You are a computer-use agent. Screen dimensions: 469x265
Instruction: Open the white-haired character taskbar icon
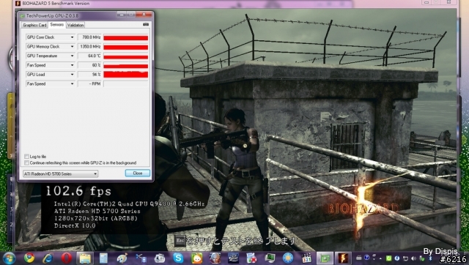tap(215, 258)
